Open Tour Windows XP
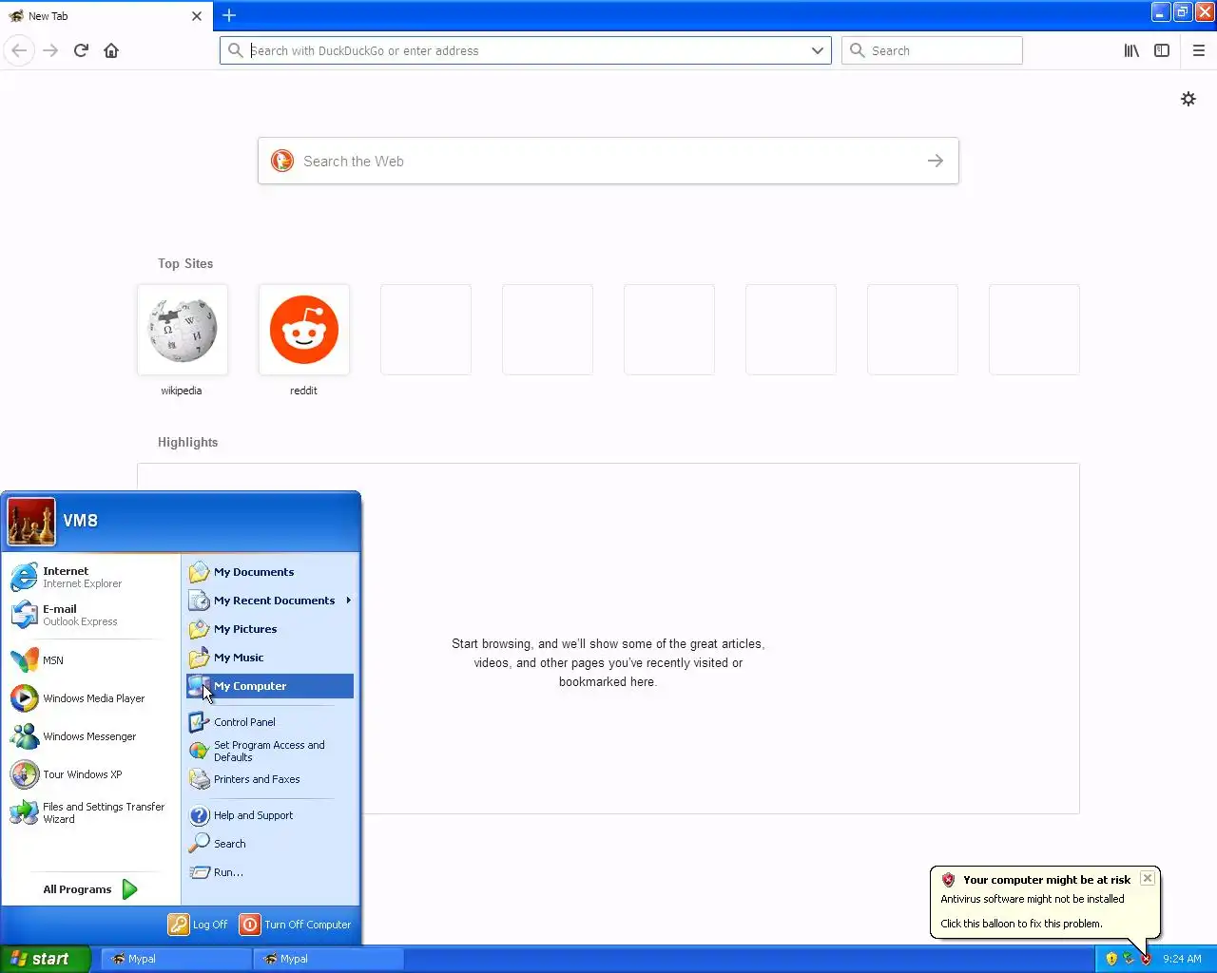The height and width of the screenshot is (973, 1217). click(x=91, y=774)
